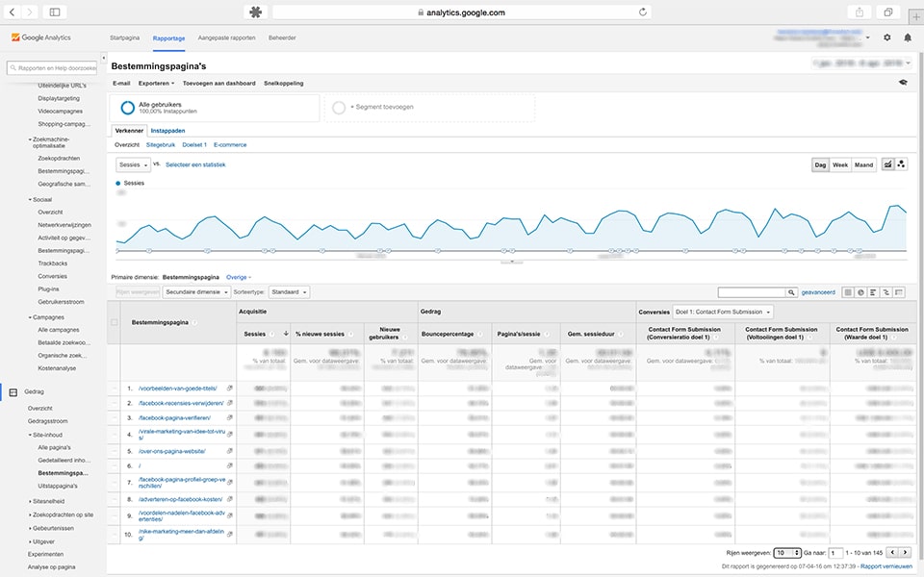Open the Secundaire dimensie dropdown
This screenshot has height=577, width=924.
coord(196,292)
